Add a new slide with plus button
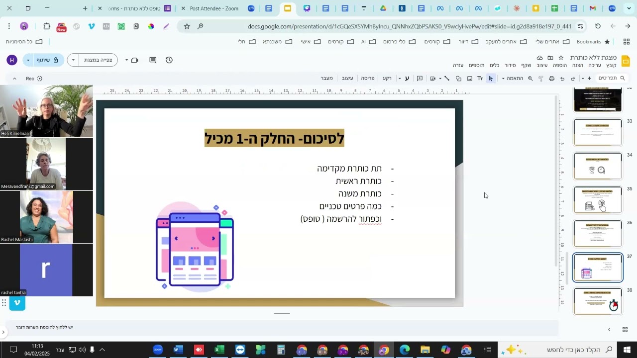 coord(589,79)
